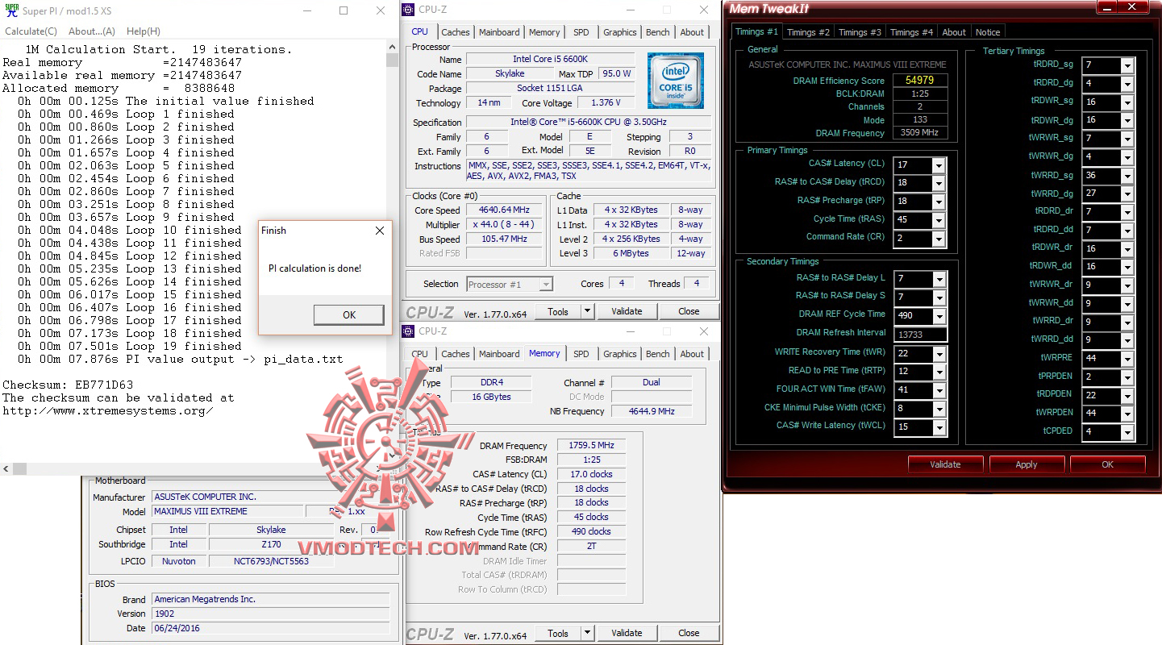Screen dimensions: 1162x645
Task: Click the Intel Core i5 inside logo
Action: pos(676,80)
